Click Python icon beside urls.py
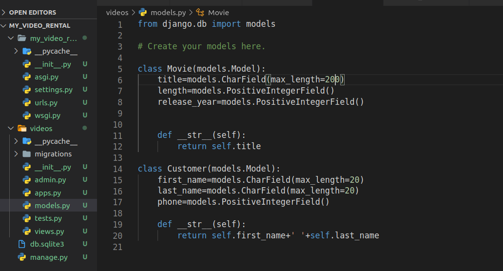Viewport: 503px width, 271px height. [27, 103]
